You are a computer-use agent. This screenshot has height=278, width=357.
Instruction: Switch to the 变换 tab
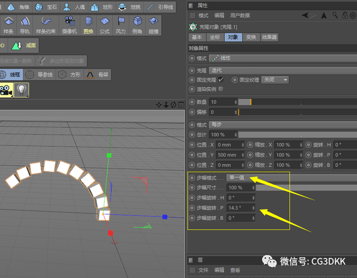(x=251, y=37)
